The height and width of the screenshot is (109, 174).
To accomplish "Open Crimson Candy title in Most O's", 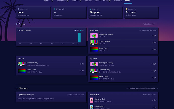I will 32,63.
